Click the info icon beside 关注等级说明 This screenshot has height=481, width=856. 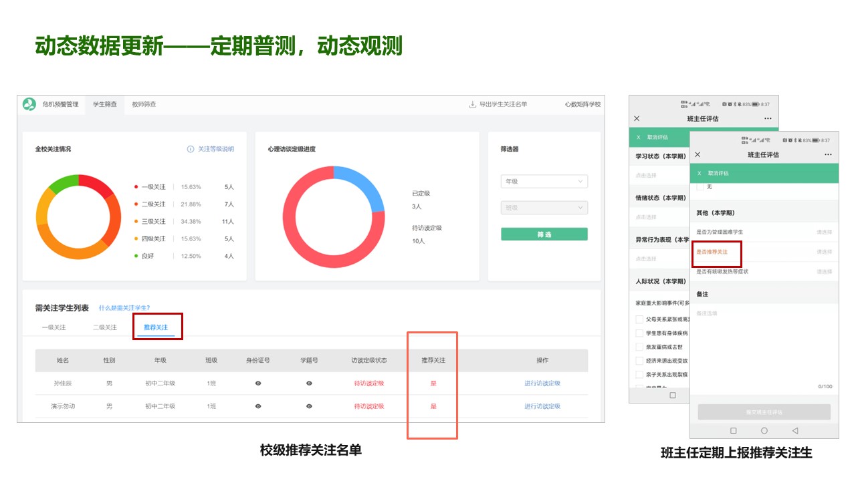pyautogui.click(x=191, y=149)
